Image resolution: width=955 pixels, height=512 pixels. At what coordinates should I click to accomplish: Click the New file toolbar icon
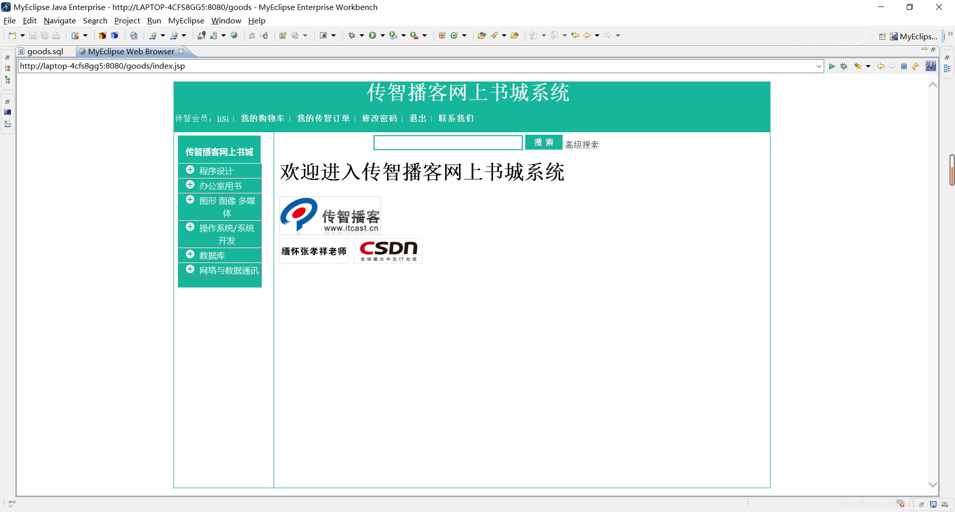pos(12,35)
